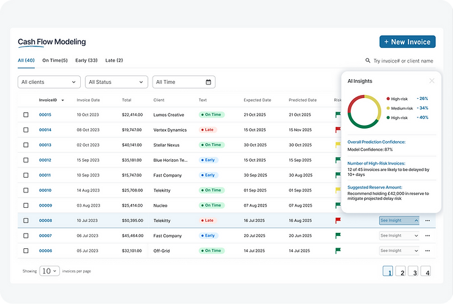Expand See Insight for invoice 00006

399,251
